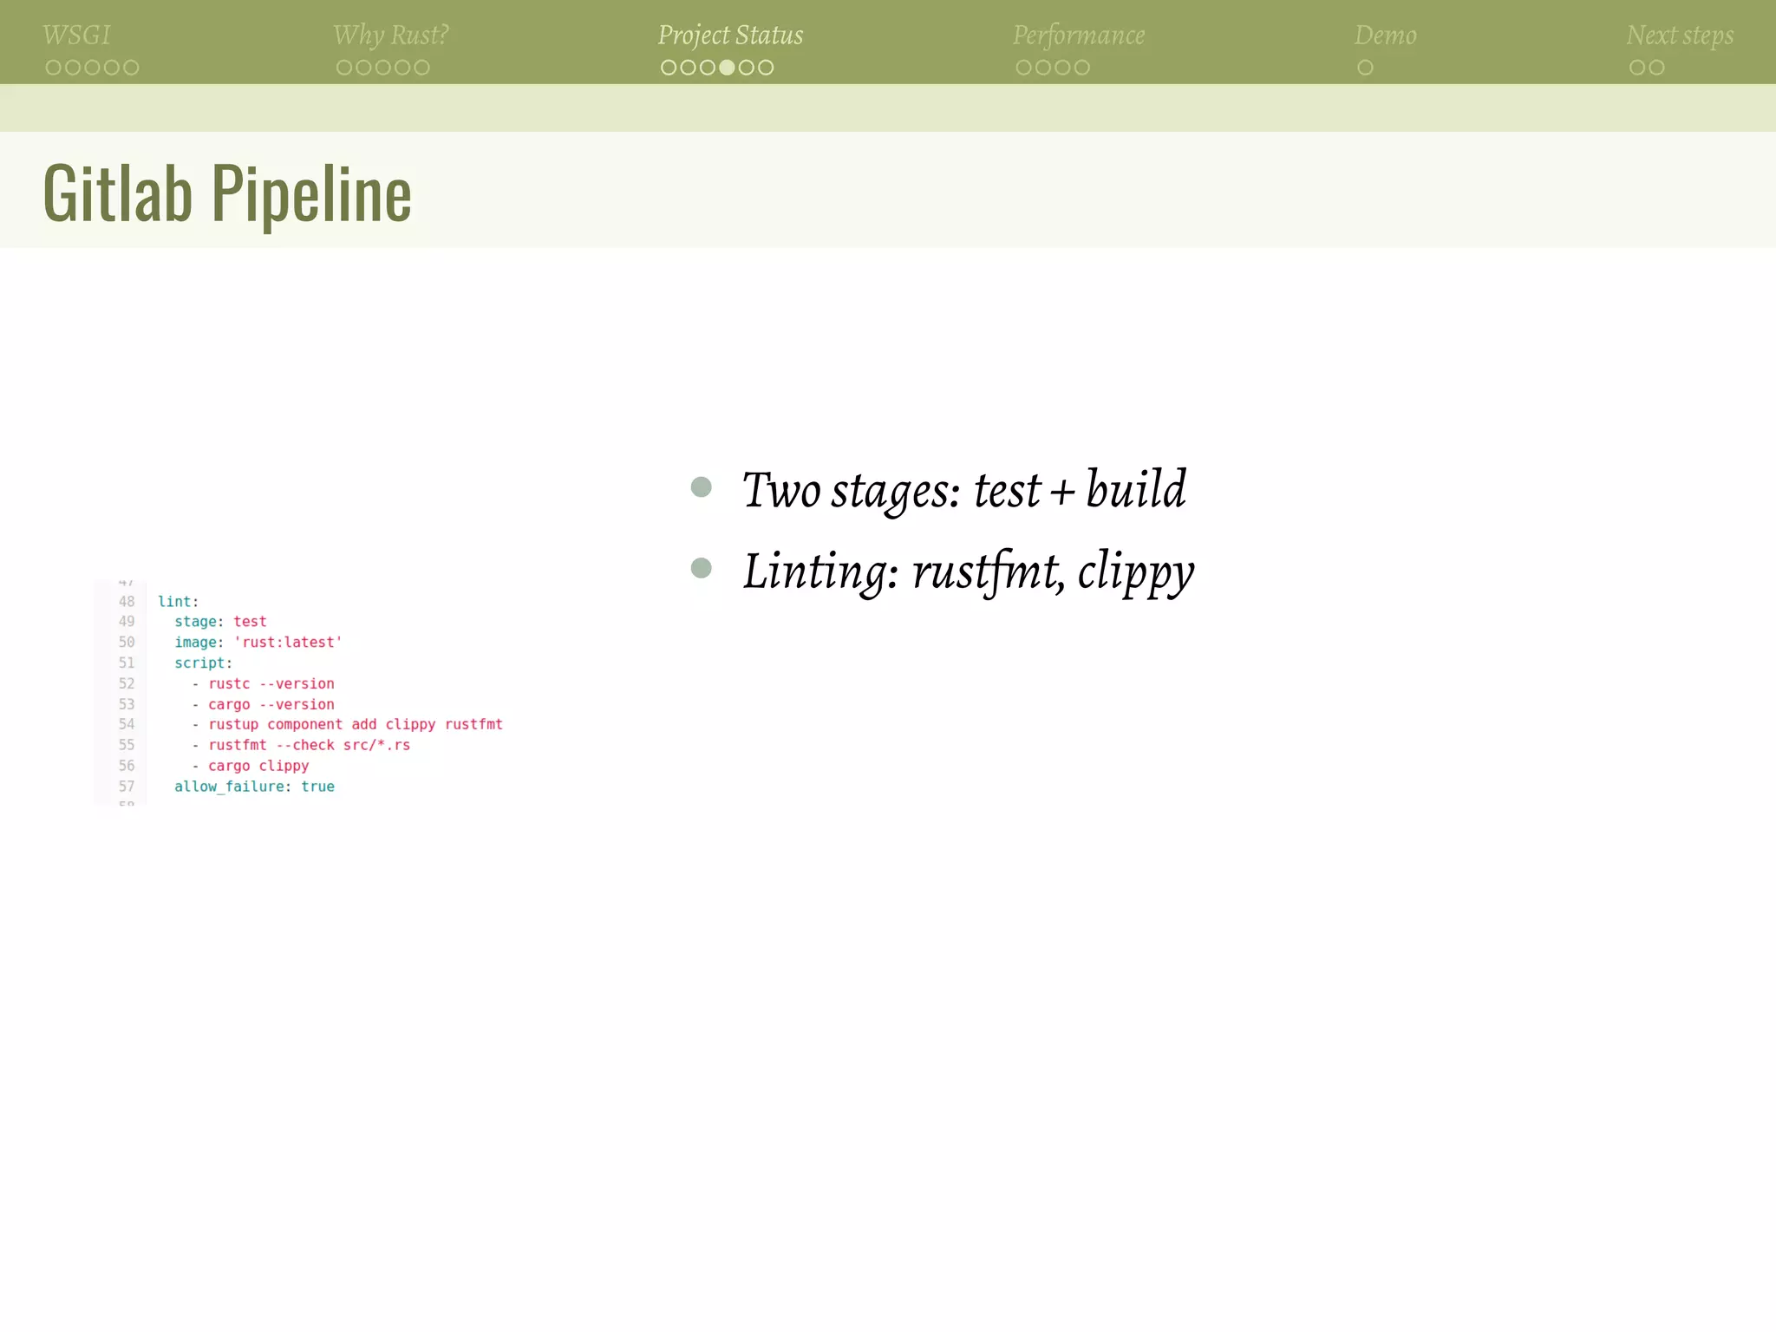The height and width of the screenshot is (1332, 1776).
Task: Select last slide dot under WSGI
Action: (x=131, y=68)
